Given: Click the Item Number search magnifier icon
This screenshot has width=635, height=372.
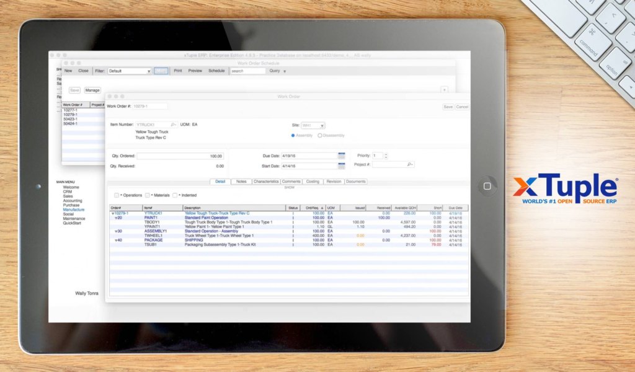Looking at the screenshot, I should pos(173,125).
